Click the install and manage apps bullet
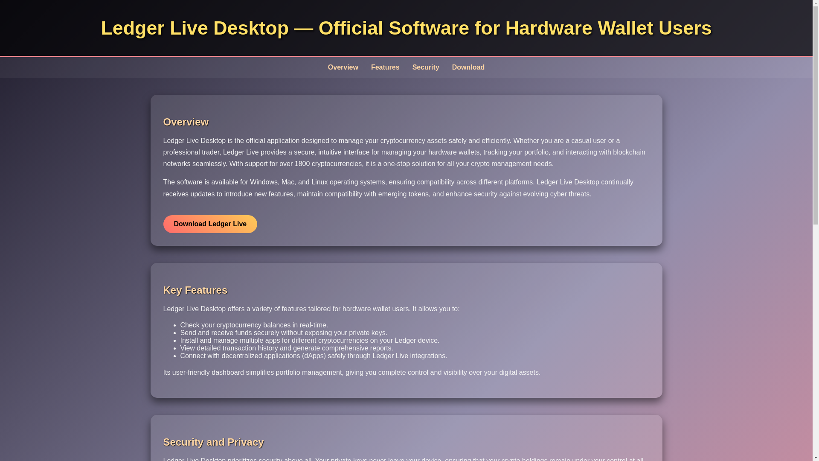 point(309,341)
